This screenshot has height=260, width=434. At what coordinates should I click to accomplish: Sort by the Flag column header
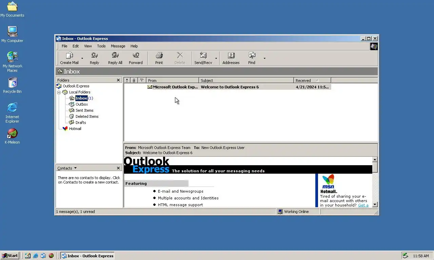pos(142,80)
